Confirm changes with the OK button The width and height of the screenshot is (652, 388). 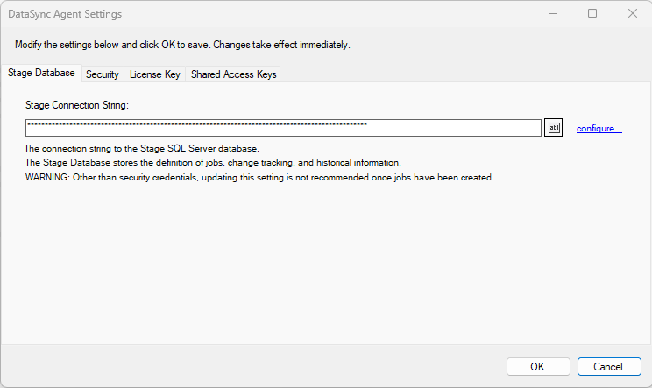pos(538,366)
